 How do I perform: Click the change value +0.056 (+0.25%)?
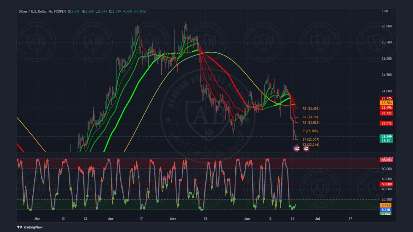[x=134, y=11]
